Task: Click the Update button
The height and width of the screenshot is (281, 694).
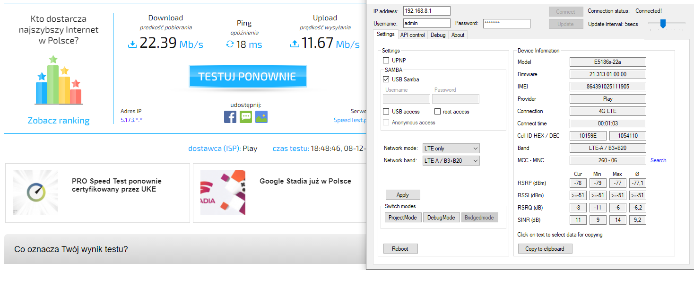Action: point(565,24)
